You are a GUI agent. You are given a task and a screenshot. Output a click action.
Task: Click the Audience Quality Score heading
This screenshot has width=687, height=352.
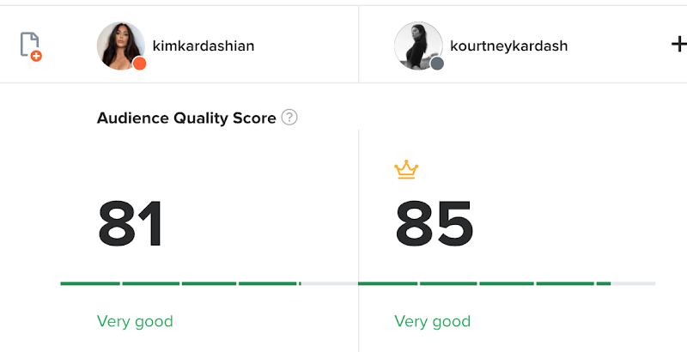(x=186, y=118)
